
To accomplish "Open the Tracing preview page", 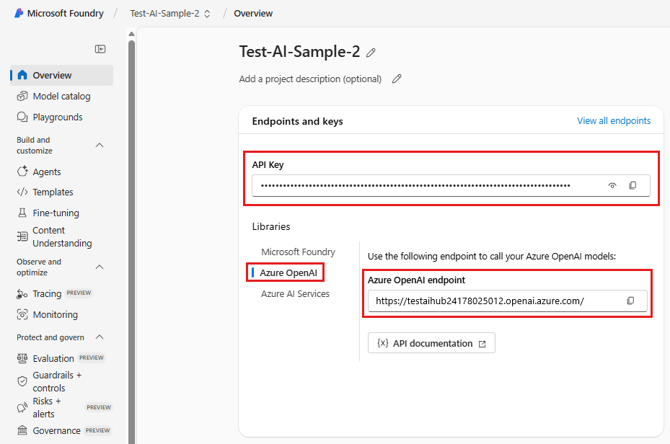I will (48, 293).
